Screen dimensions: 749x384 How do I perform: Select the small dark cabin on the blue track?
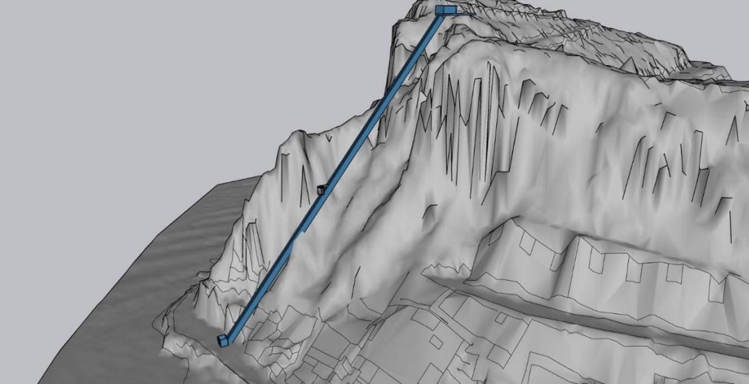pyautogui.click(x=321, y=189)
